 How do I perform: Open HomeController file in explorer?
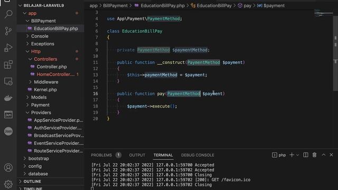pos(55,74)
